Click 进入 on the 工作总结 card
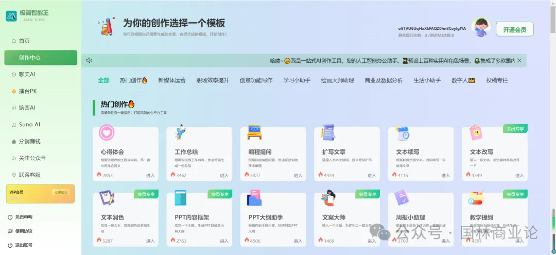556x255 pixels. pos(224,176)
